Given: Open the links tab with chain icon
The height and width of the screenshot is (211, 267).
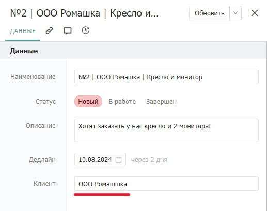Looking at the screenshot, I should pyautogui.click(x=49, y=31).
